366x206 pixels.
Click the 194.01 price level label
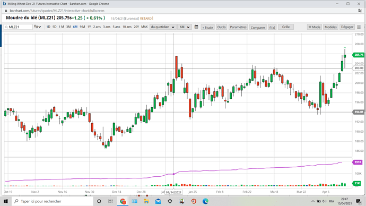[x=358, y=112]
